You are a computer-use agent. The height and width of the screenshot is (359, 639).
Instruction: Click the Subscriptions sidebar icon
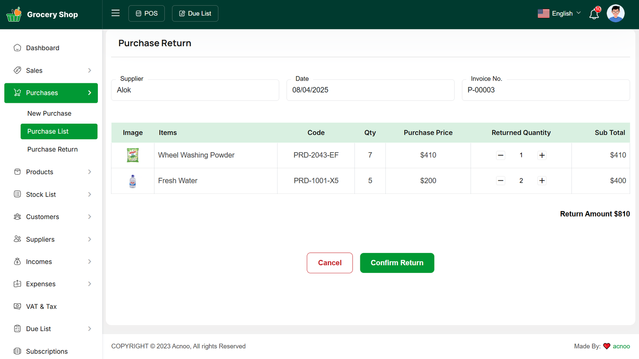click(x=17, y=351)
